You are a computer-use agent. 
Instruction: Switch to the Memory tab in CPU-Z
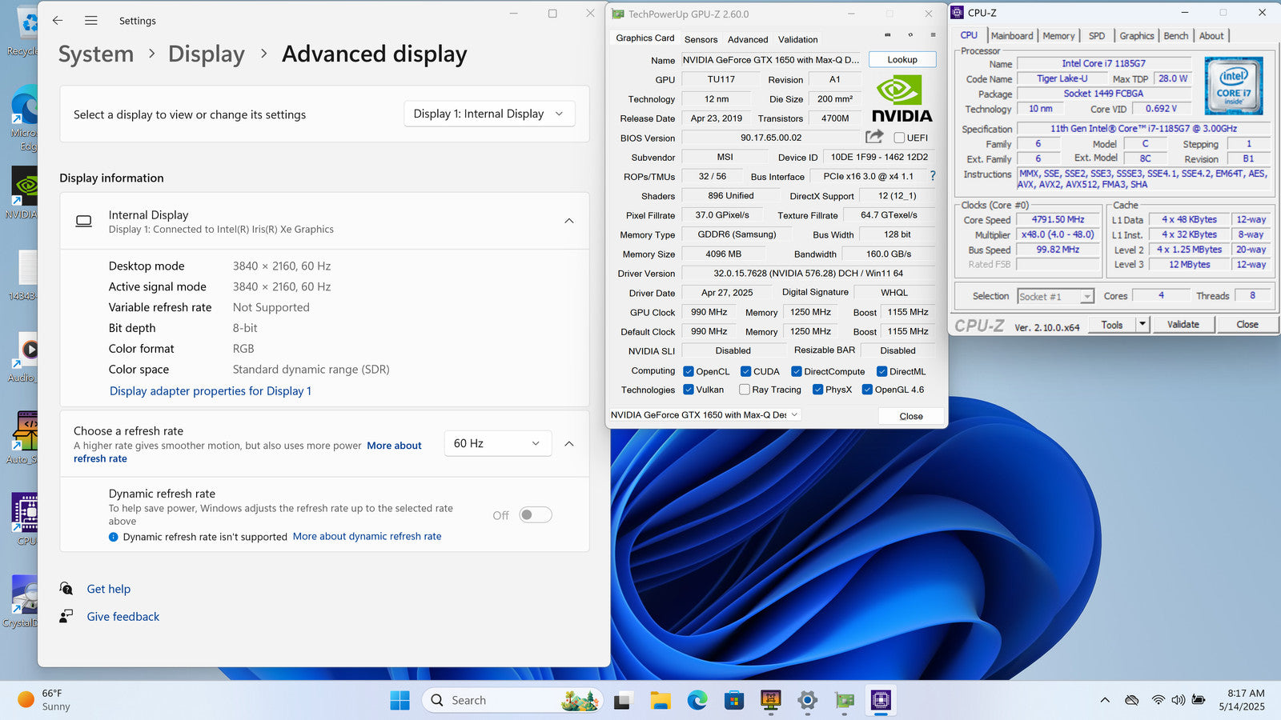tap(1058, 36)
